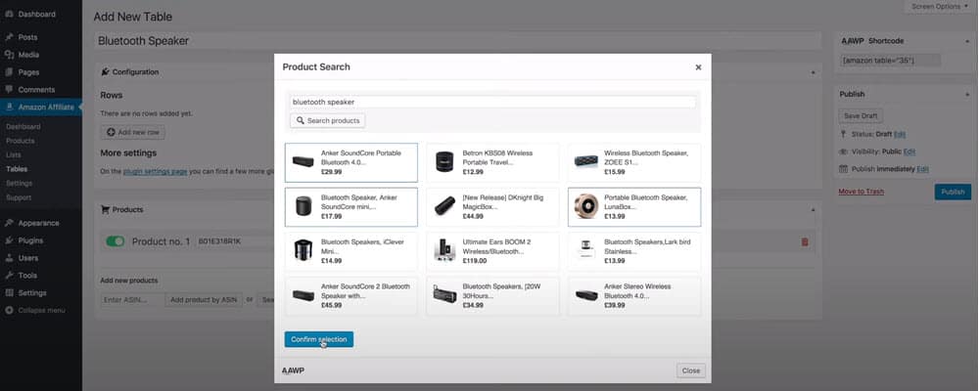Select Wireless Bluetooth Speaker ZOEE S1 product
The width and height of the screenshot is (979, 391).
[634, 163]
